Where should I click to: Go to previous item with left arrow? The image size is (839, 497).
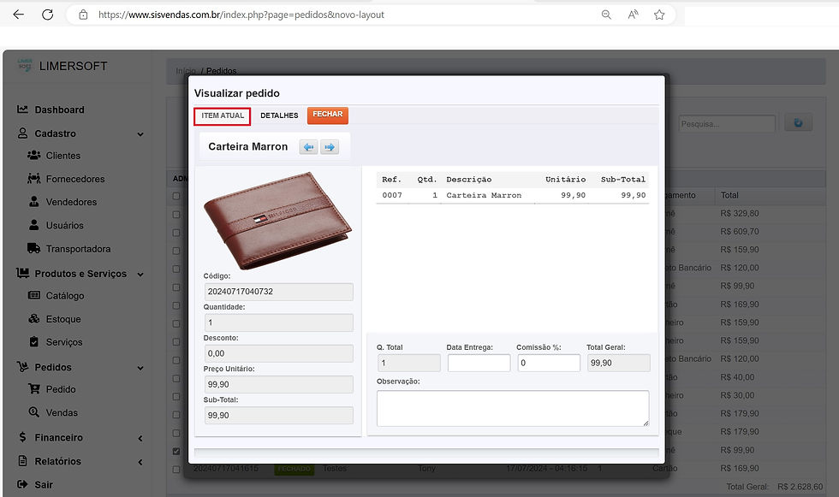click(x=308, y=147)
